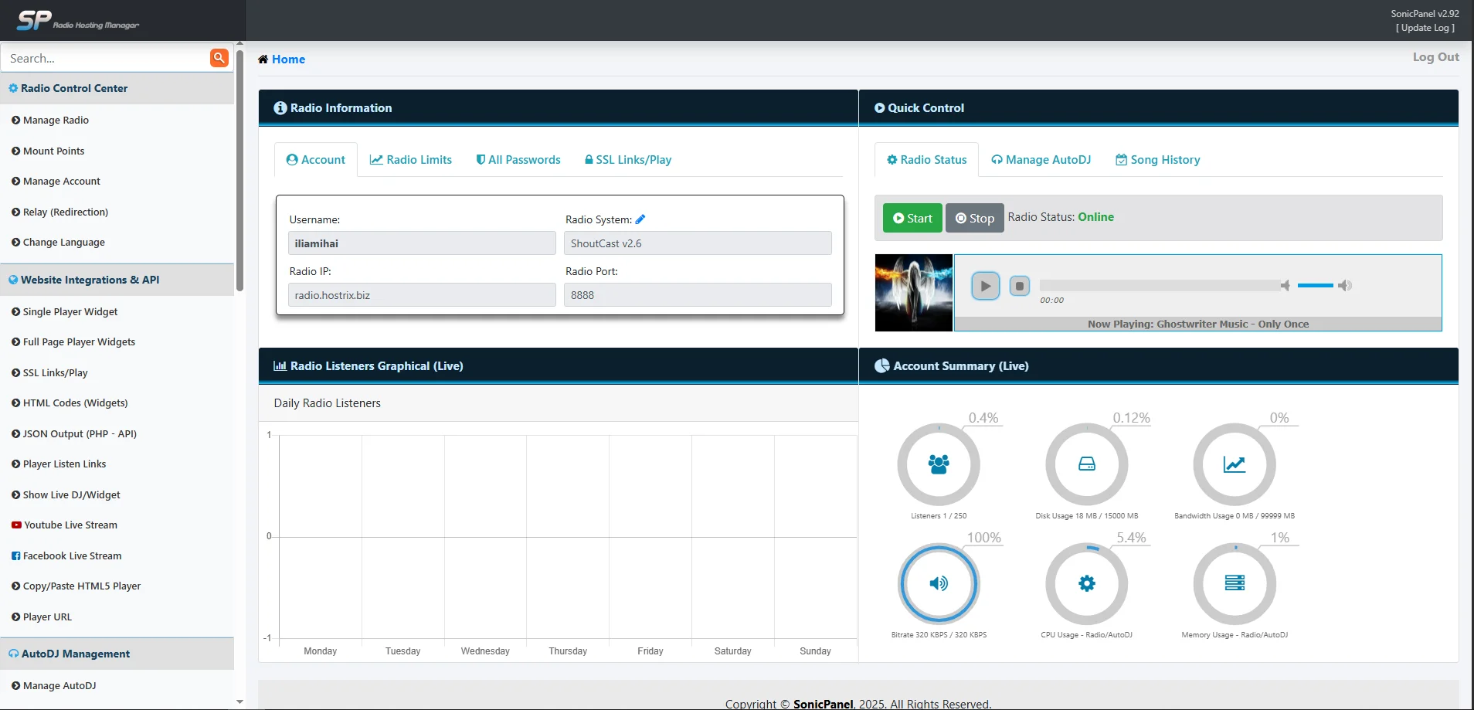Click the Log Out link

coord(1435,57)
